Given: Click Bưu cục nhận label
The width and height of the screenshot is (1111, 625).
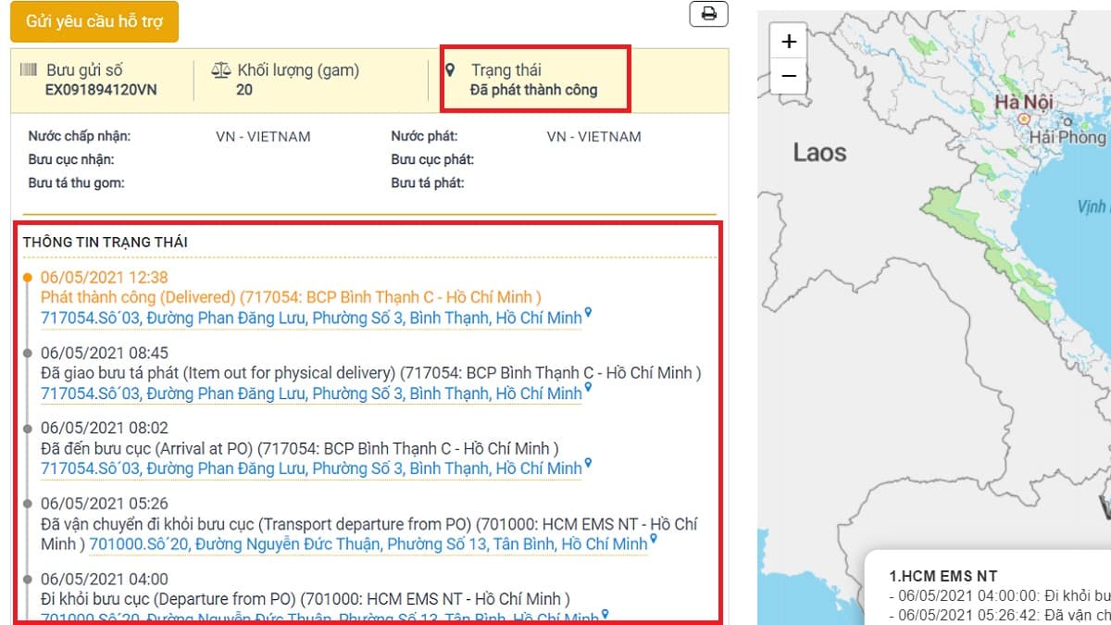Looking at the screenshot, I should pyautogui.click(x=72, y=159).
